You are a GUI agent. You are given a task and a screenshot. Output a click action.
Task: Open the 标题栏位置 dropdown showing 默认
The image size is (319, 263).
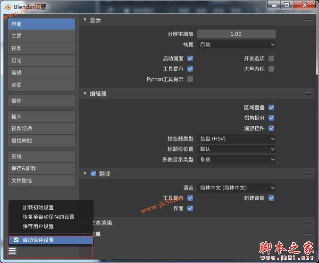pos(236,149)
